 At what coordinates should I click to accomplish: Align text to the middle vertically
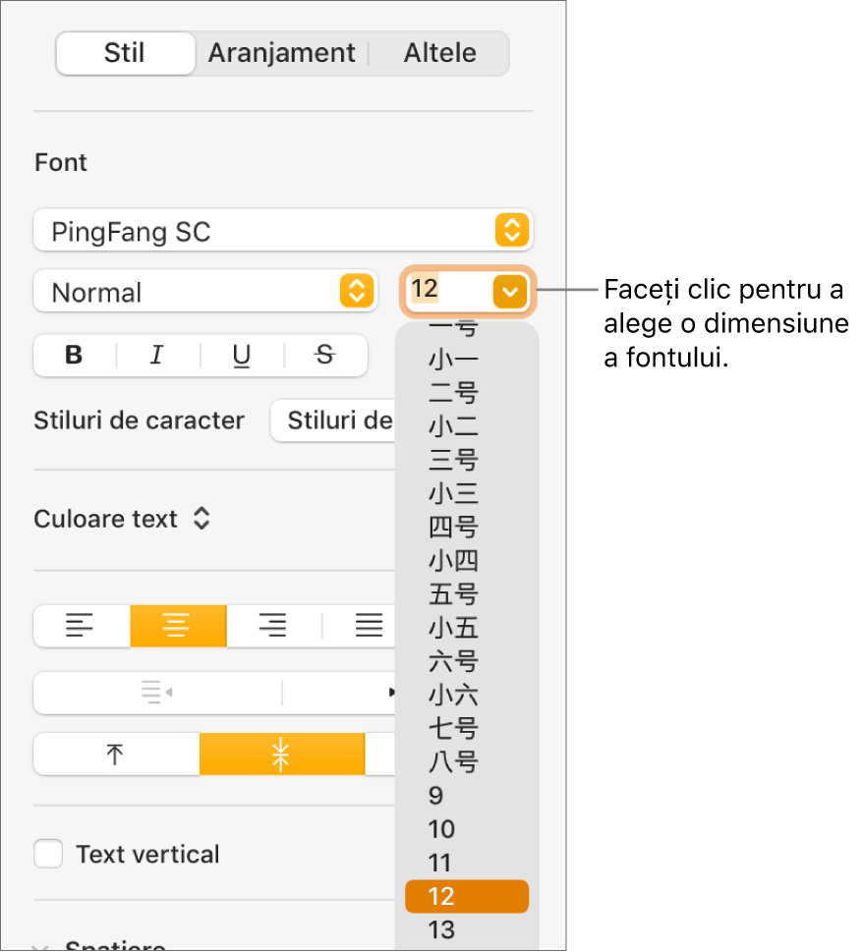[x=282, y=755]
